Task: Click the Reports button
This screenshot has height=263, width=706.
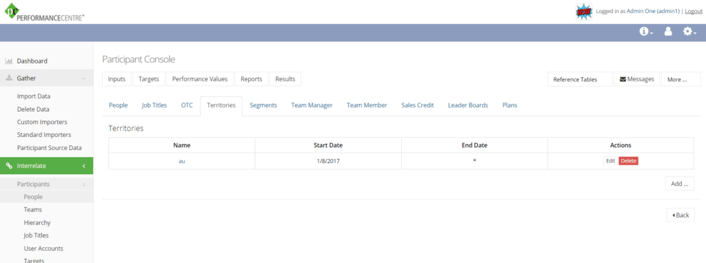Action: (251, 79)
